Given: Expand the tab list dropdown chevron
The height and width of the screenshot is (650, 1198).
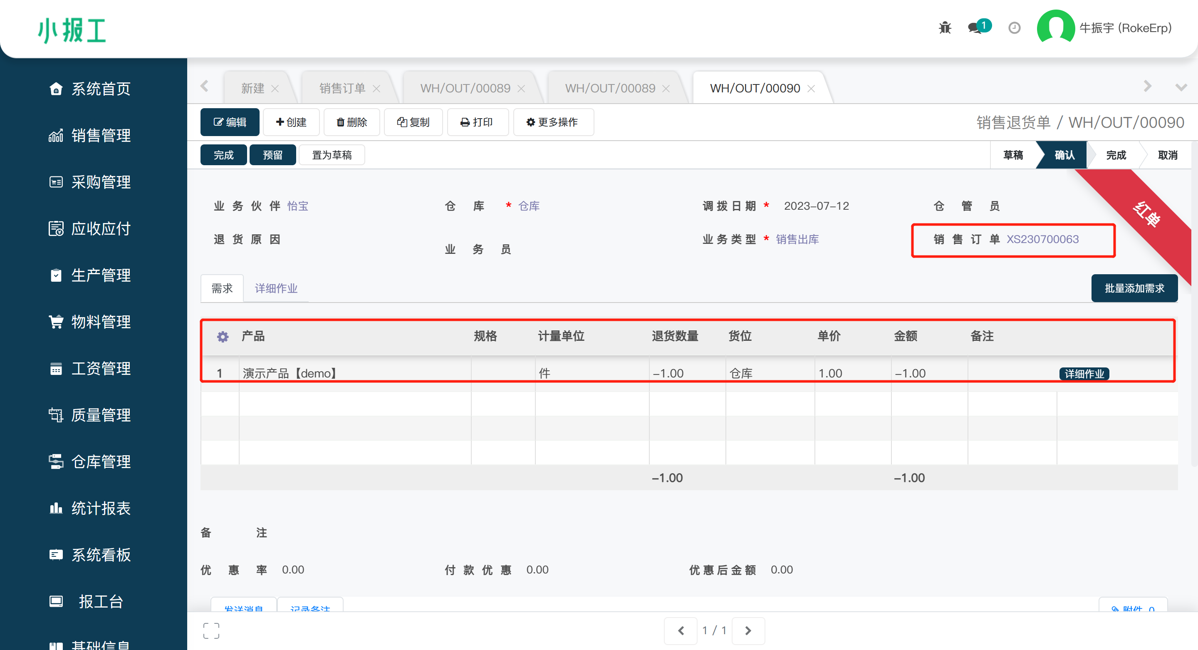Looking at the screenshot, I should click(1181, 87).
